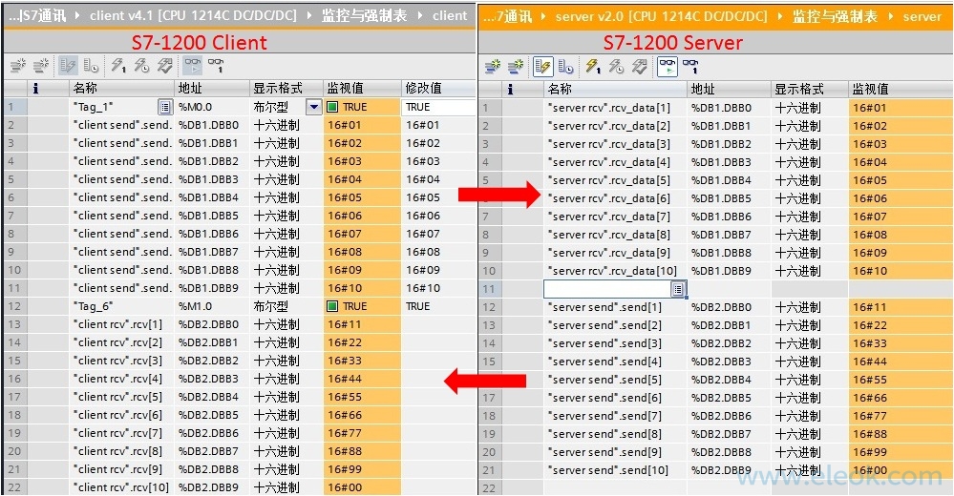Click 监控与强制表 breadcrumb in Client window

(x=365, y=16)
